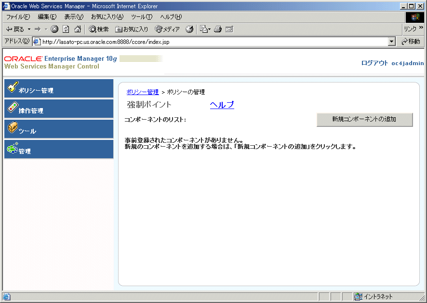
Task: Click the ヘルプ help link
Action: (222, 105)
